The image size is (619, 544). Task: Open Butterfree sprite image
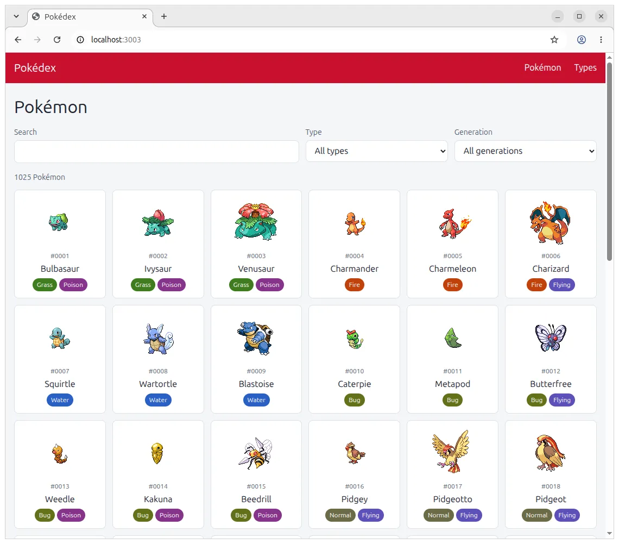pos(551,338)
